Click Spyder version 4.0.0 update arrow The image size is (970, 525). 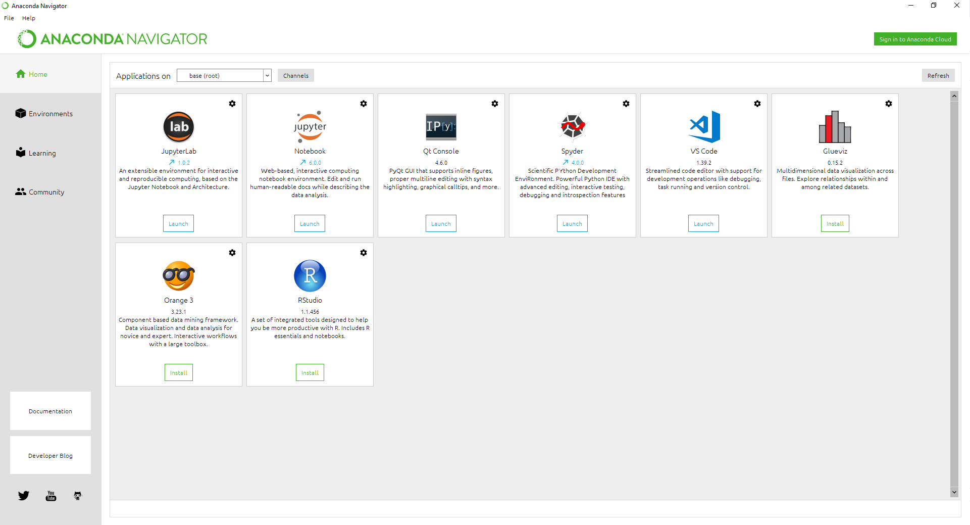[x=566, y=163]
